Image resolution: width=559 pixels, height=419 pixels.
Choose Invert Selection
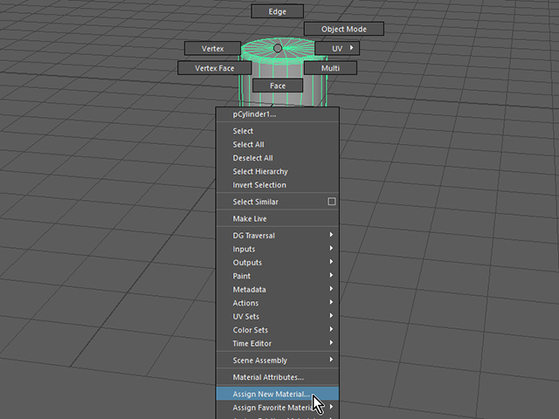278,185
